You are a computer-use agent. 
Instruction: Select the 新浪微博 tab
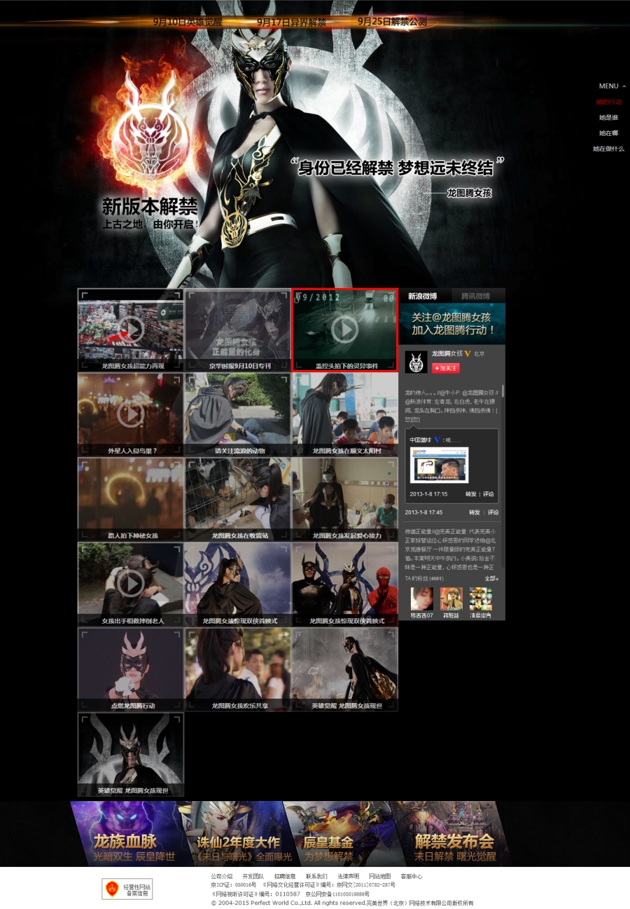pos(423,296)
